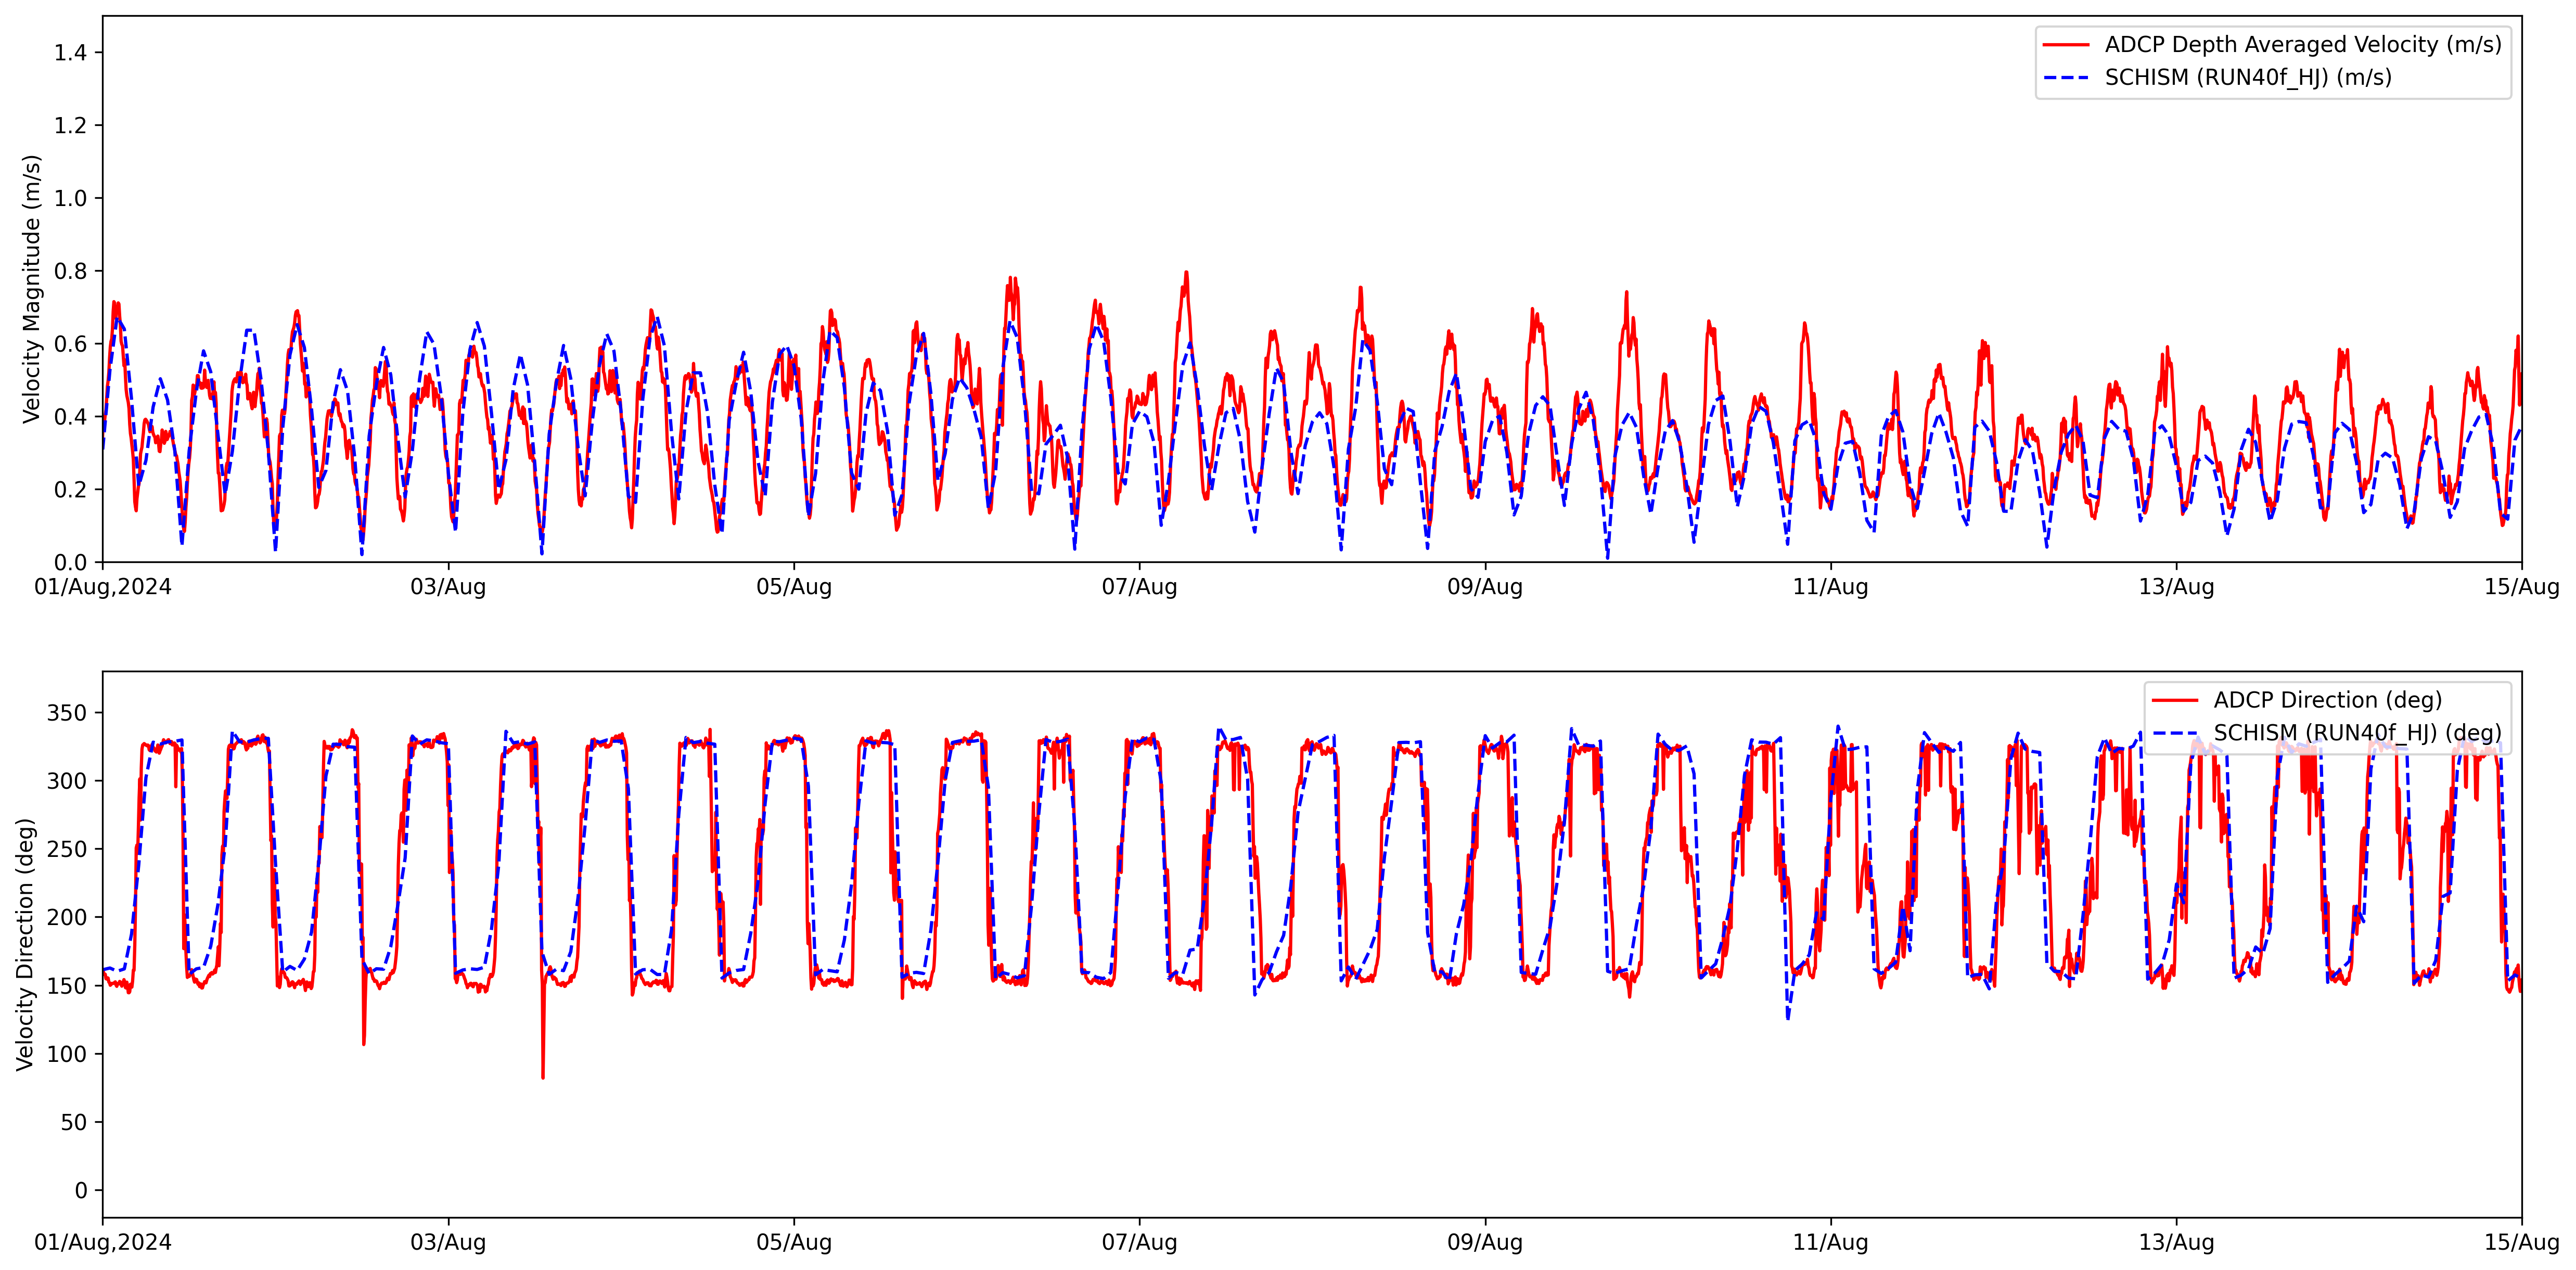Click the 0 tick on direction axis
2576x1270 pixels.
pos(81,1191)
